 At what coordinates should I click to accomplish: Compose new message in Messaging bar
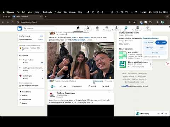click(x=162, y=114)
